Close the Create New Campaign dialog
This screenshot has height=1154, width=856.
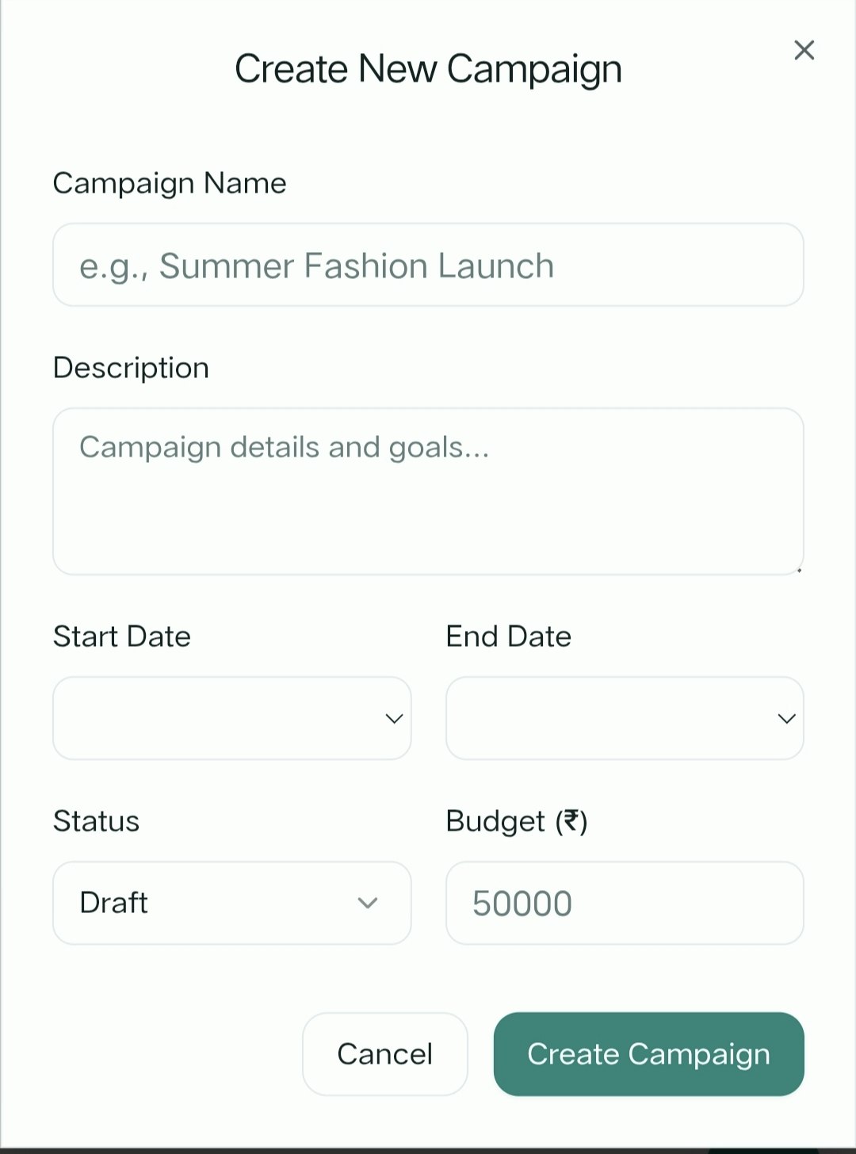coord(804,50)
